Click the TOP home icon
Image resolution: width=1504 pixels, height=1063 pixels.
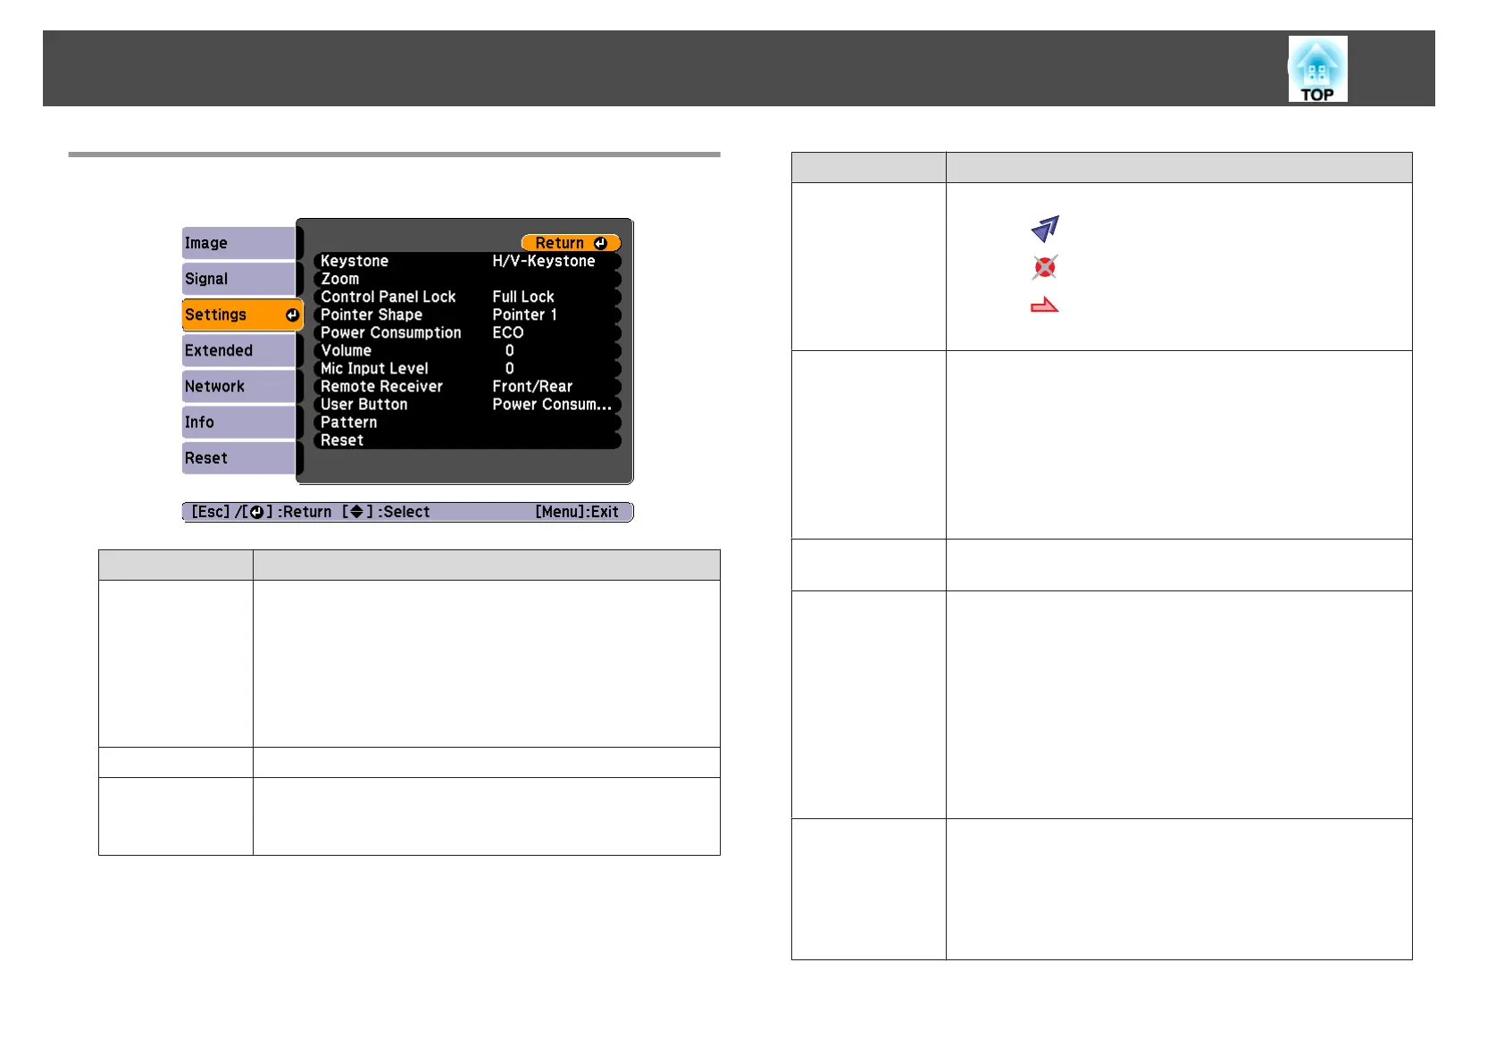coord(1317,69)
